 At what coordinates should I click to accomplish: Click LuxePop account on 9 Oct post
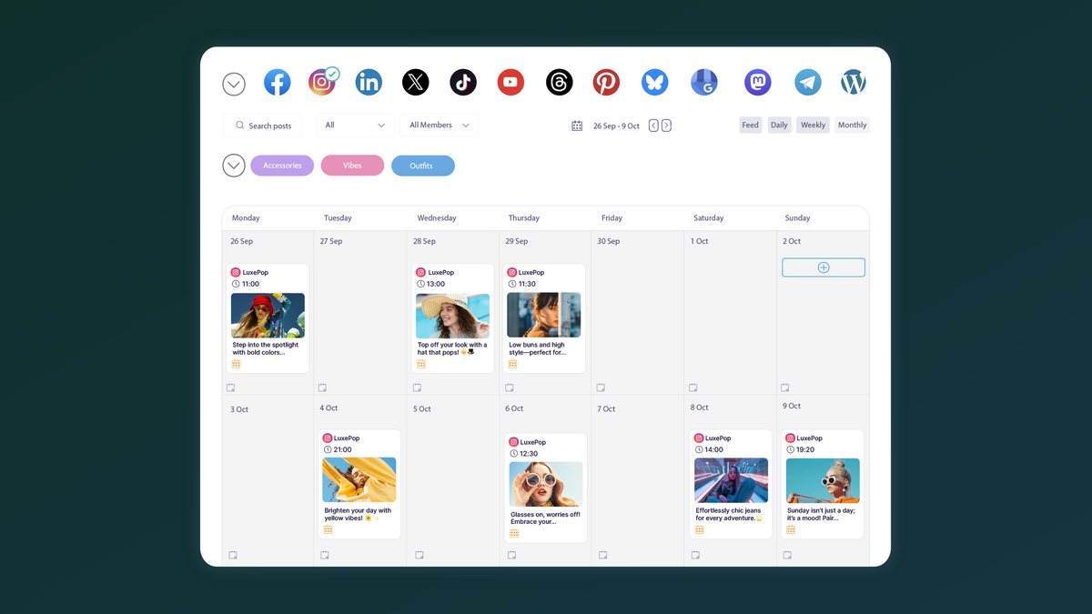810,438
